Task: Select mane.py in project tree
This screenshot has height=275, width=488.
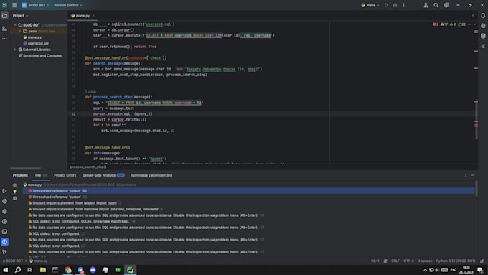Action: [x=34, y=37]
